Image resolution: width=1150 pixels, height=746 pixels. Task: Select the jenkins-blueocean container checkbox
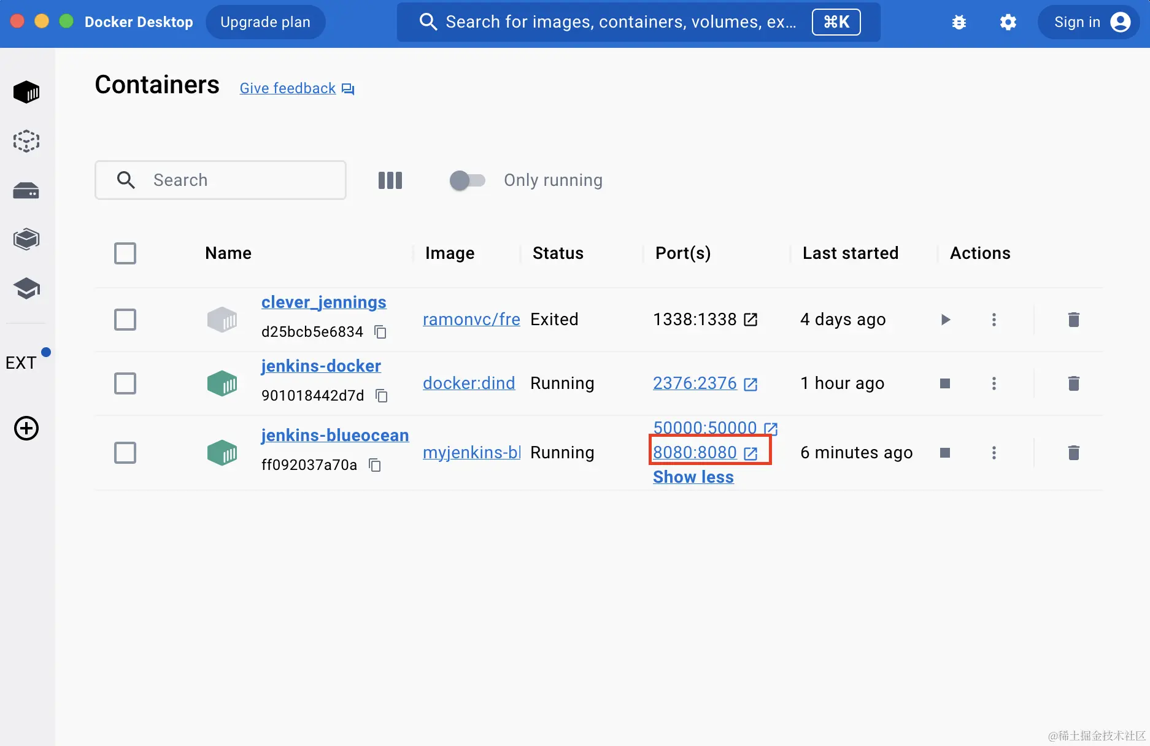pyautogui.click(x=125, y=453)
